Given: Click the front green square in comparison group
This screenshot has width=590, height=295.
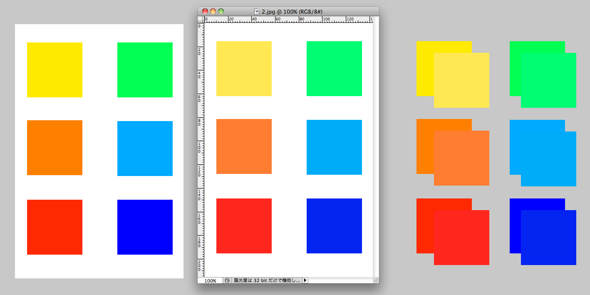Looking at the screenshot, I should pos(548,80).
